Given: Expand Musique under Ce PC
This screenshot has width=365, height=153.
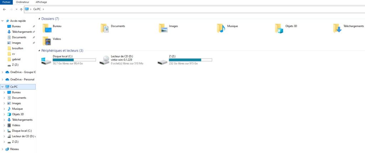Looking at the screenshot, I should point(4,109).
